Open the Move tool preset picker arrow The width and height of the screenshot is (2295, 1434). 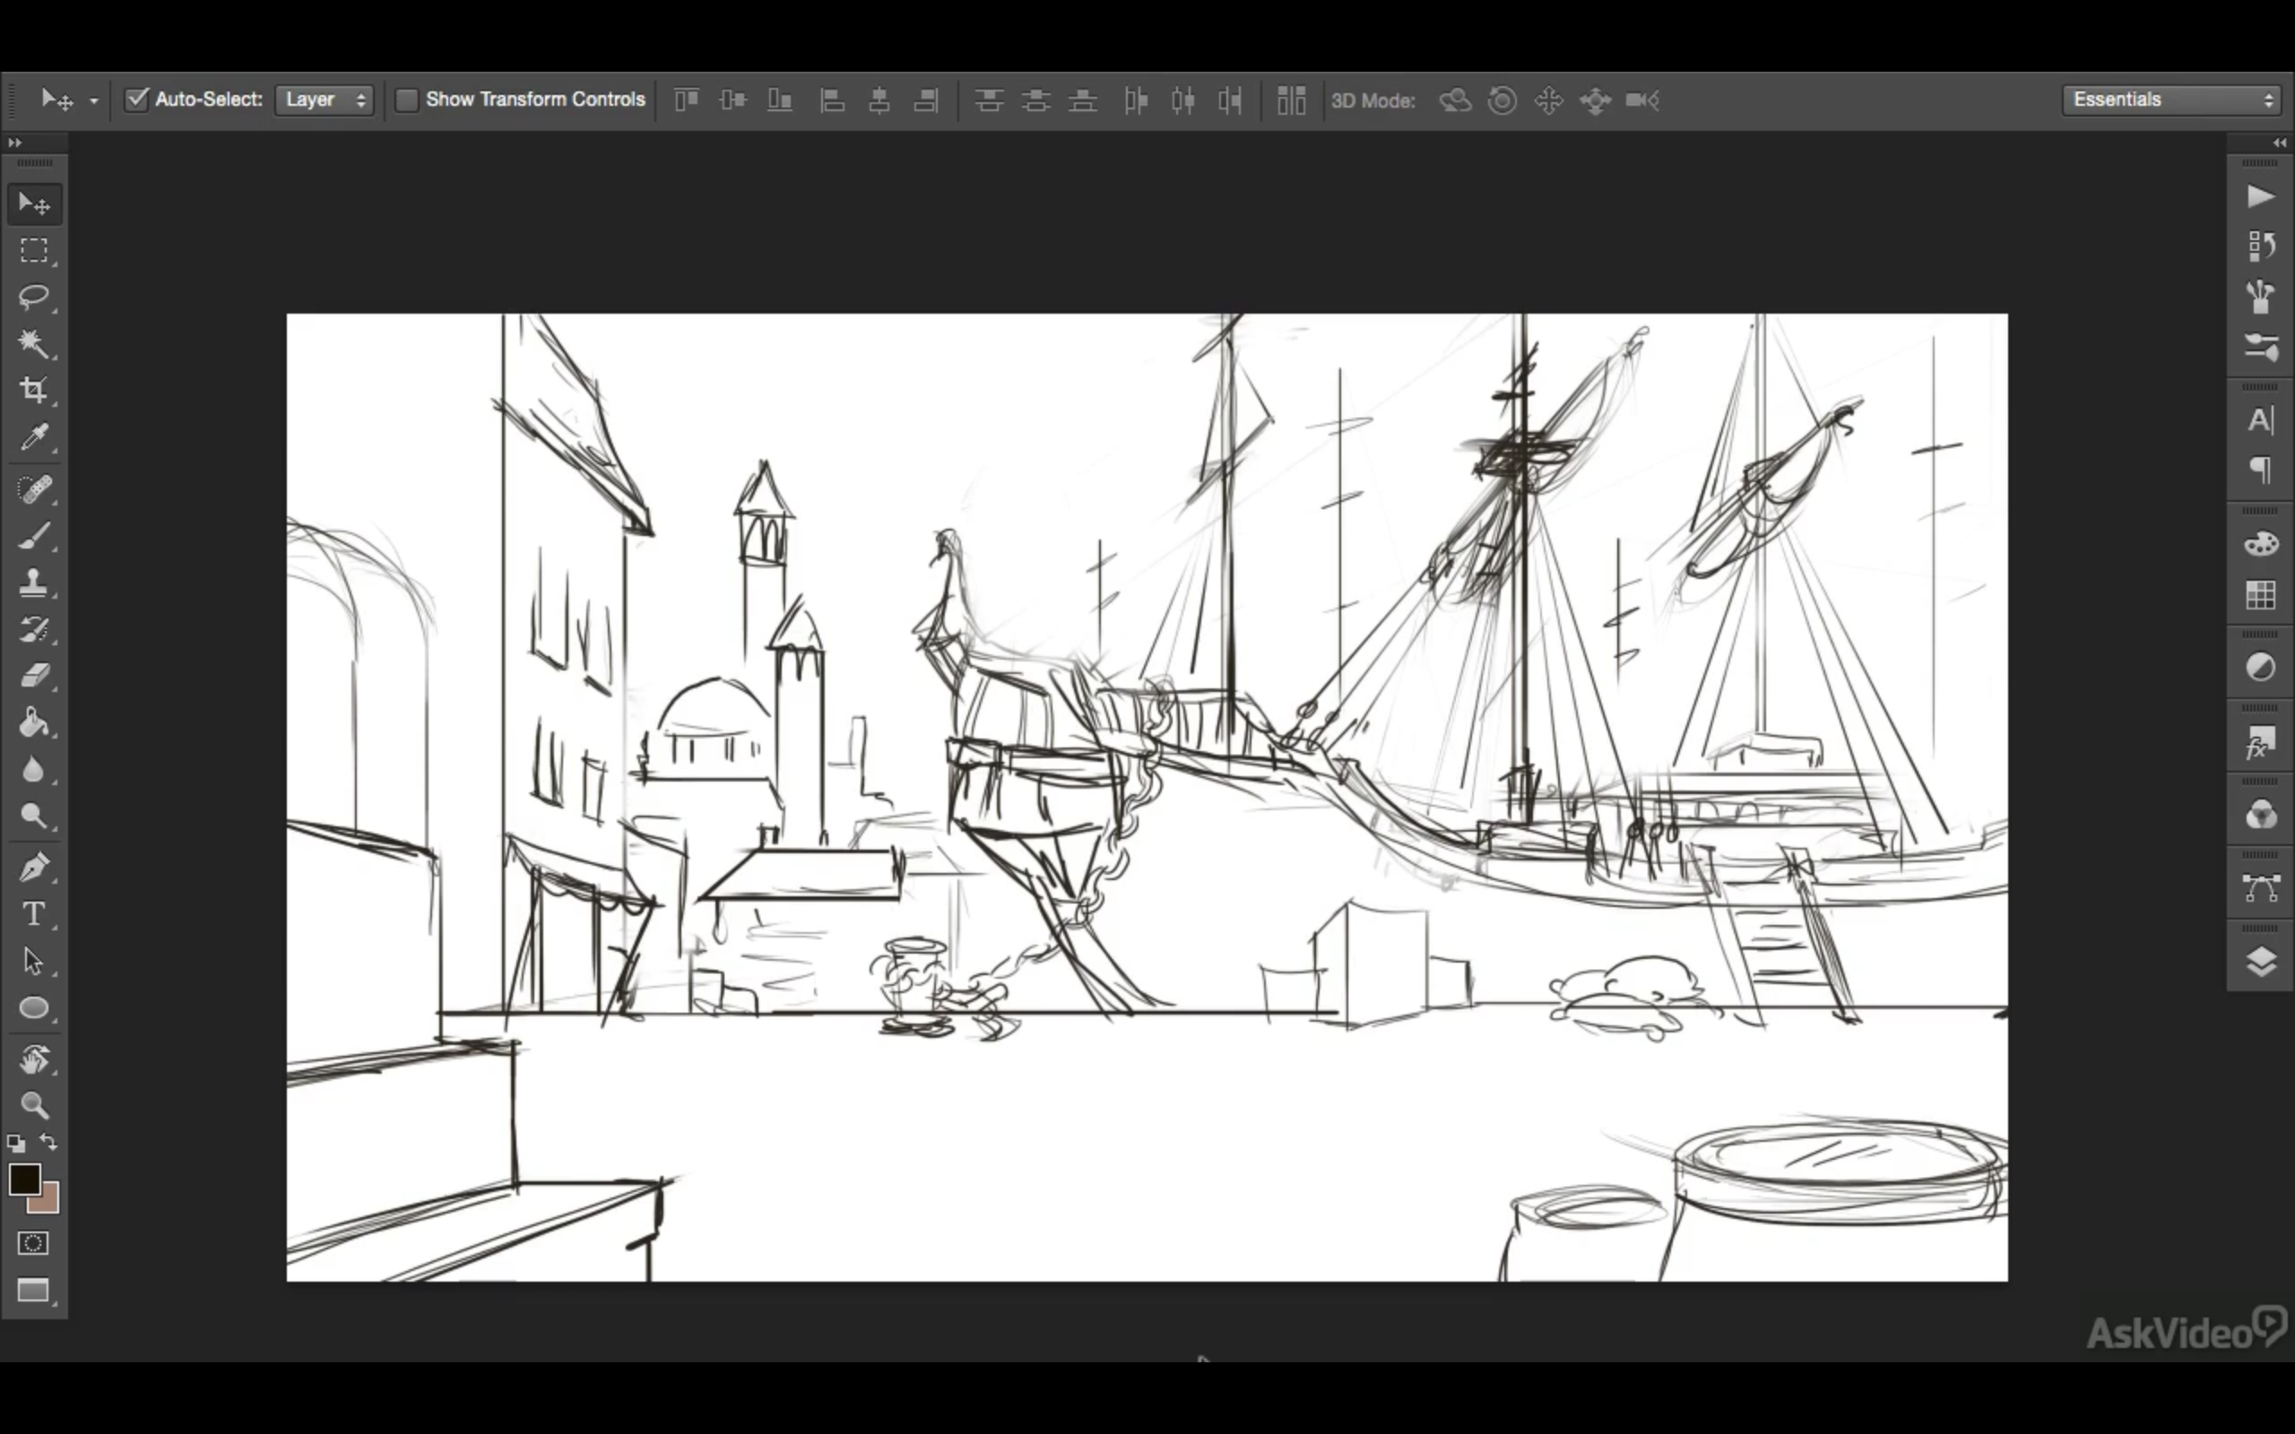[93, 100]
